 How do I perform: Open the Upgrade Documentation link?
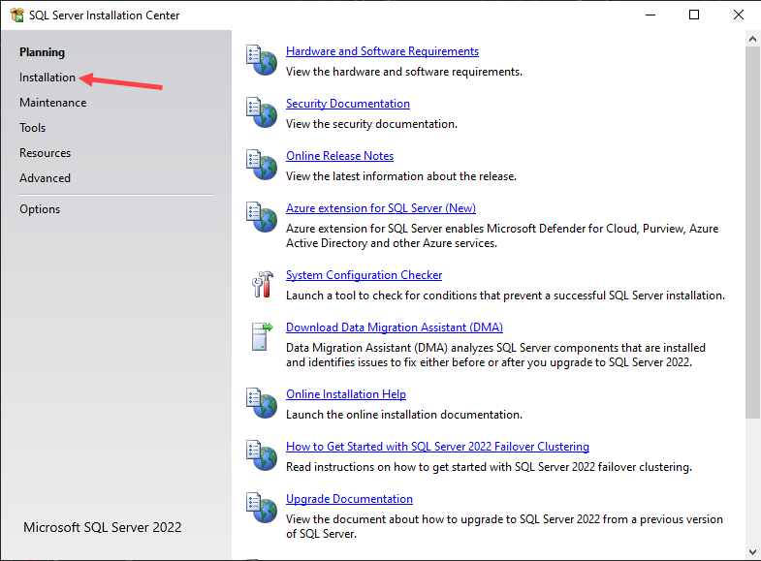[x=349, y=499]
